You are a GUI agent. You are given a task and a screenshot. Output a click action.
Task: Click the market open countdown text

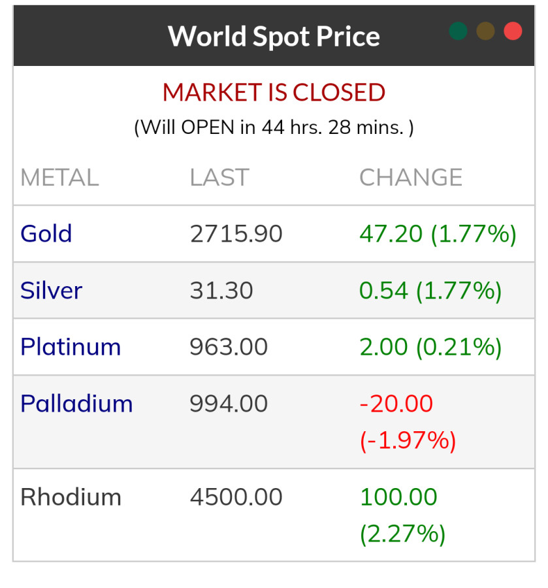tap(274, 127)
